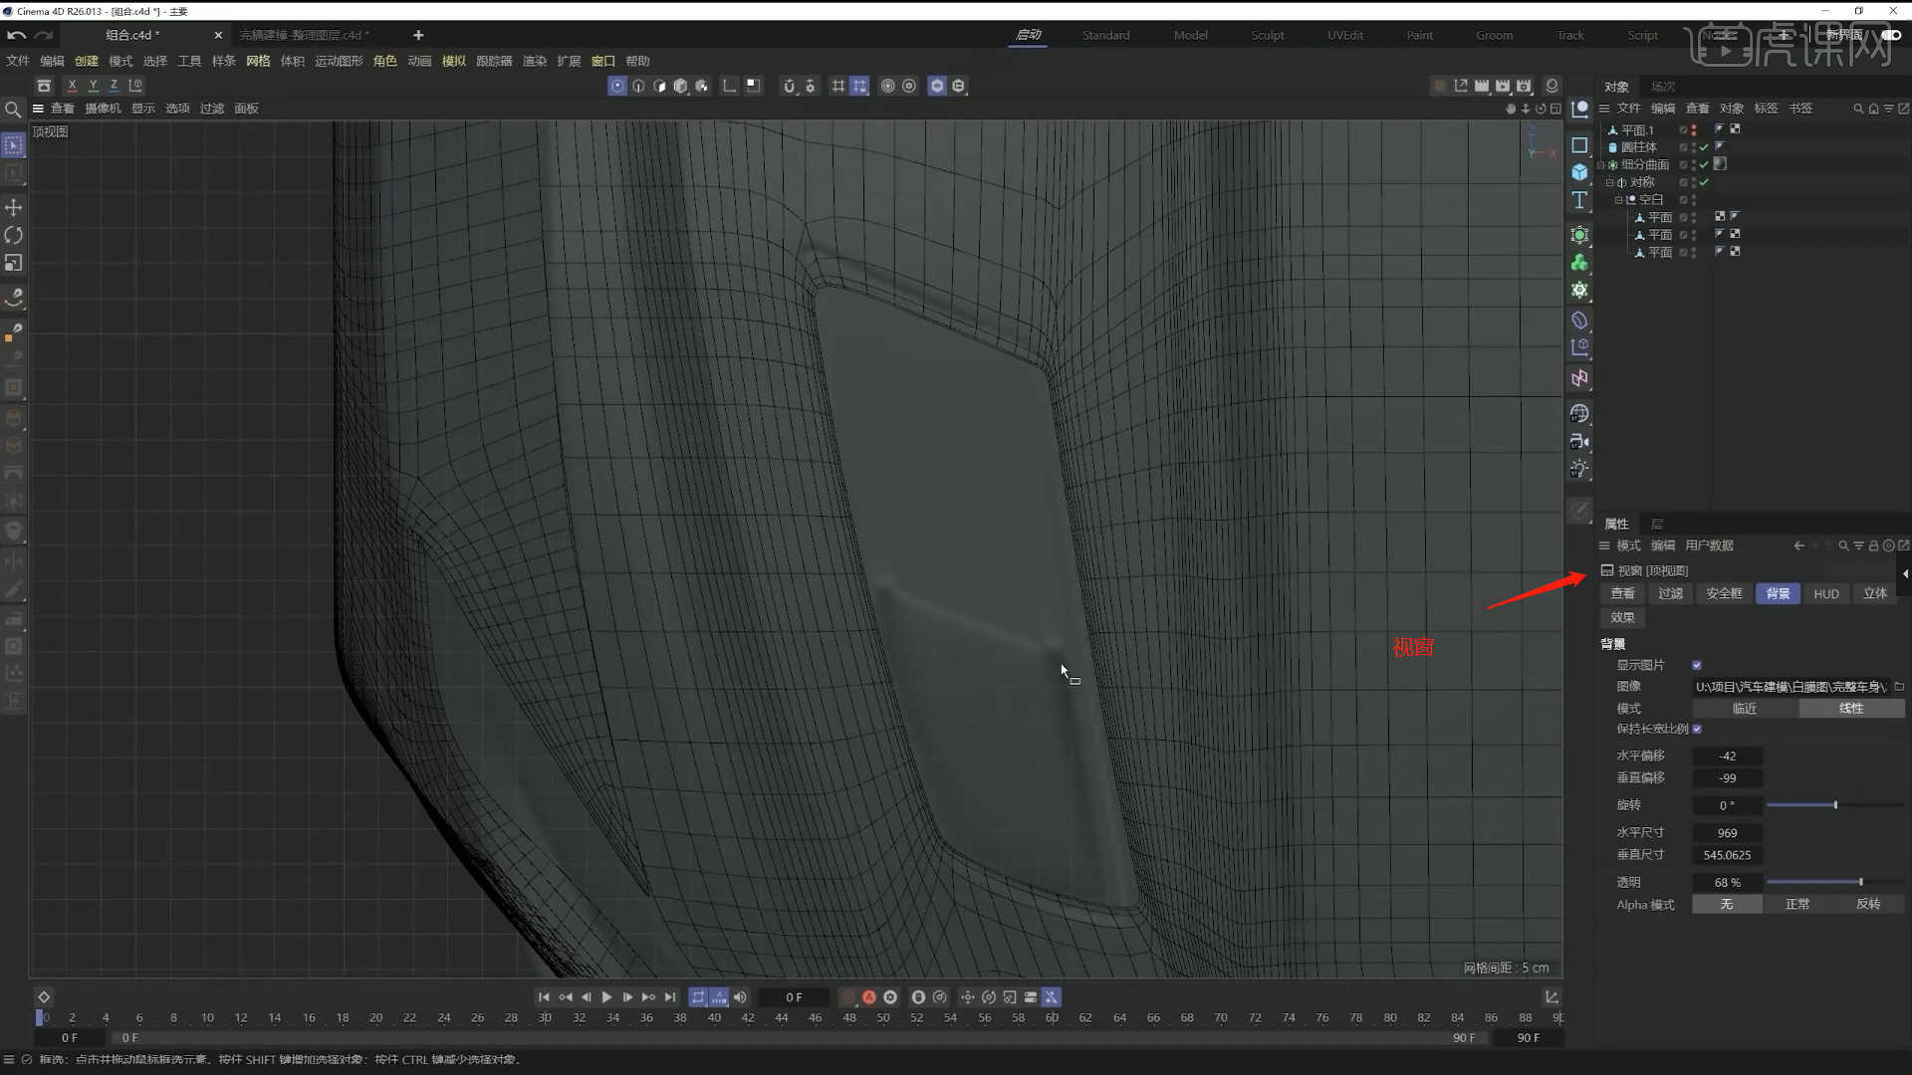Viewport: 1912px width, 1075px height.
Task: Go to start of timeline
Action: pyautogui.click(x=544, y=997)
